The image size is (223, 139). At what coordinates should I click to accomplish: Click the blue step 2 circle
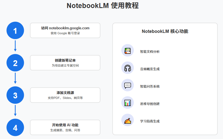[x=15, y=63]
